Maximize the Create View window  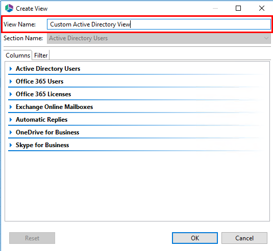coord(238,8)
